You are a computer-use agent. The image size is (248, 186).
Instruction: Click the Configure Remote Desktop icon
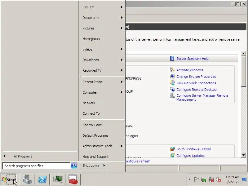pyautogui.click(x=172, y=89)
